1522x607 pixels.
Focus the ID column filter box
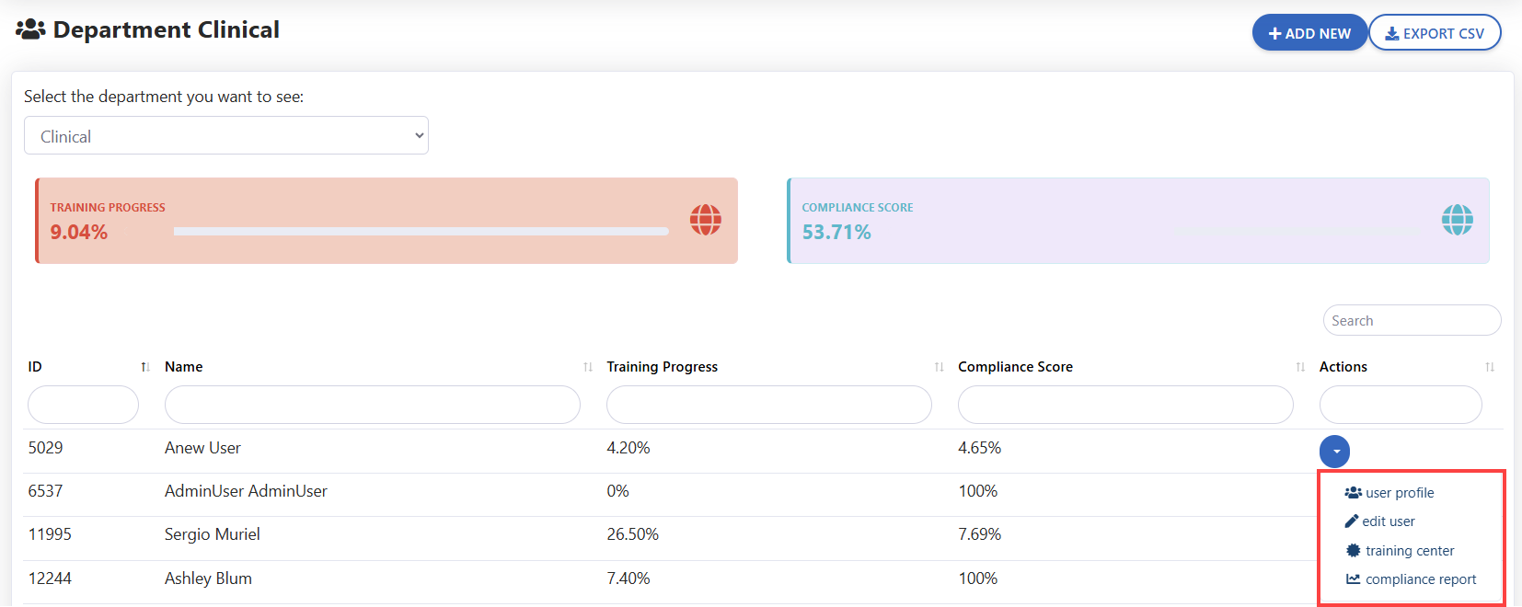(x=83, y=405)
